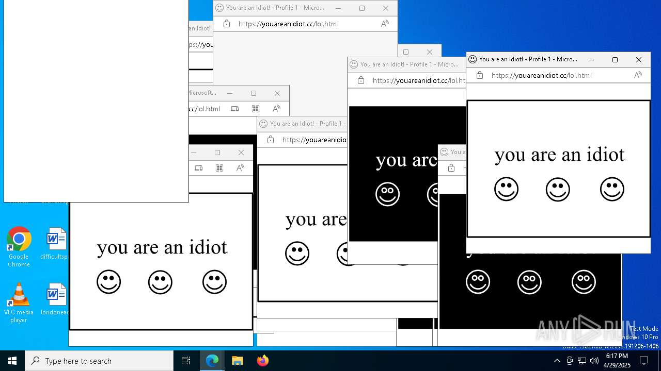Click Read aloud icon in lower-left Edge window
The width and height of the screenshot is (661, 371).
240,168
